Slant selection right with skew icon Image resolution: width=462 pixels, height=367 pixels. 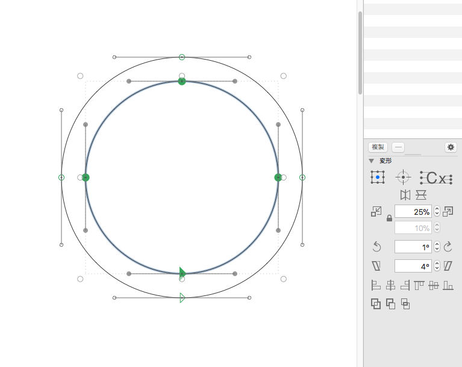tap(448, 266)
